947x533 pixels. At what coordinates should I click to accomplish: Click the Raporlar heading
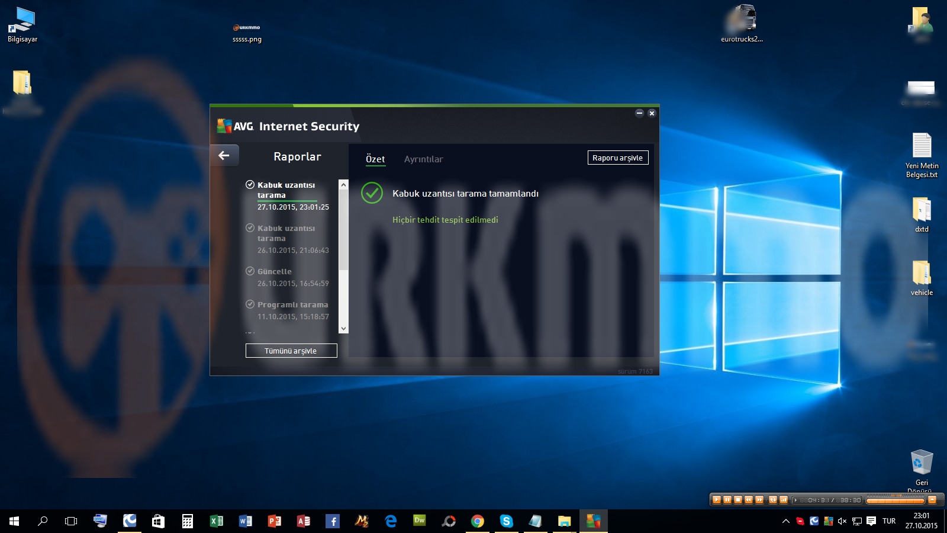[297, 156]
